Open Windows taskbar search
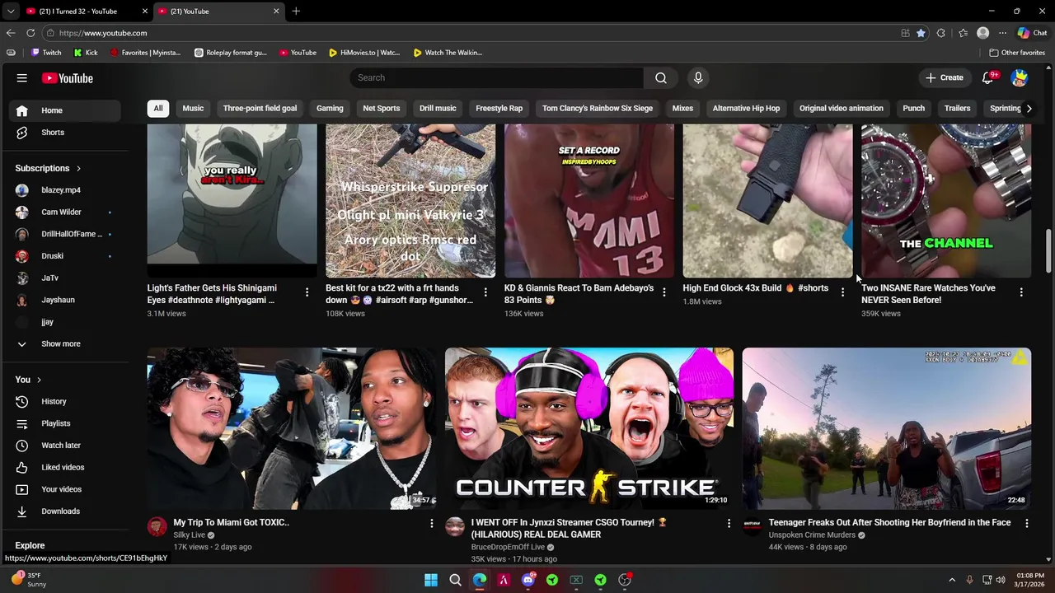This screenshot has height=593, width=1055. [x=455, y=580]
